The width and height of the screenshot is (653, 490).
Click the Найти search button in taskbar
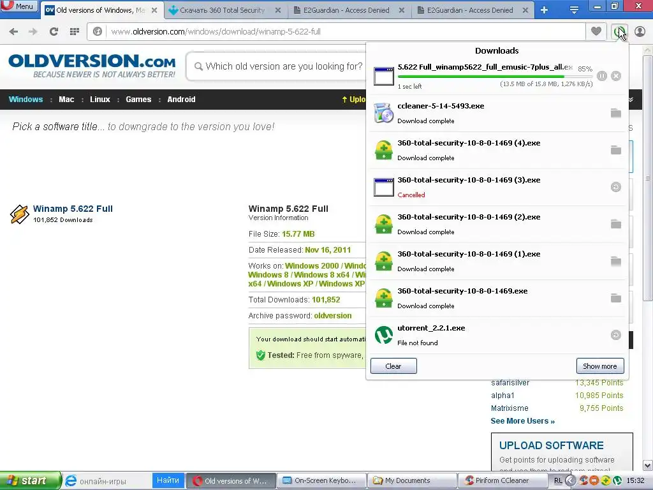point(168,480)
